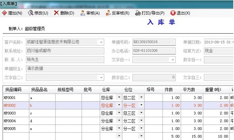Click the red Exit (退出) icon
Viewport: 234px width, 140px height.
[173, 13]
